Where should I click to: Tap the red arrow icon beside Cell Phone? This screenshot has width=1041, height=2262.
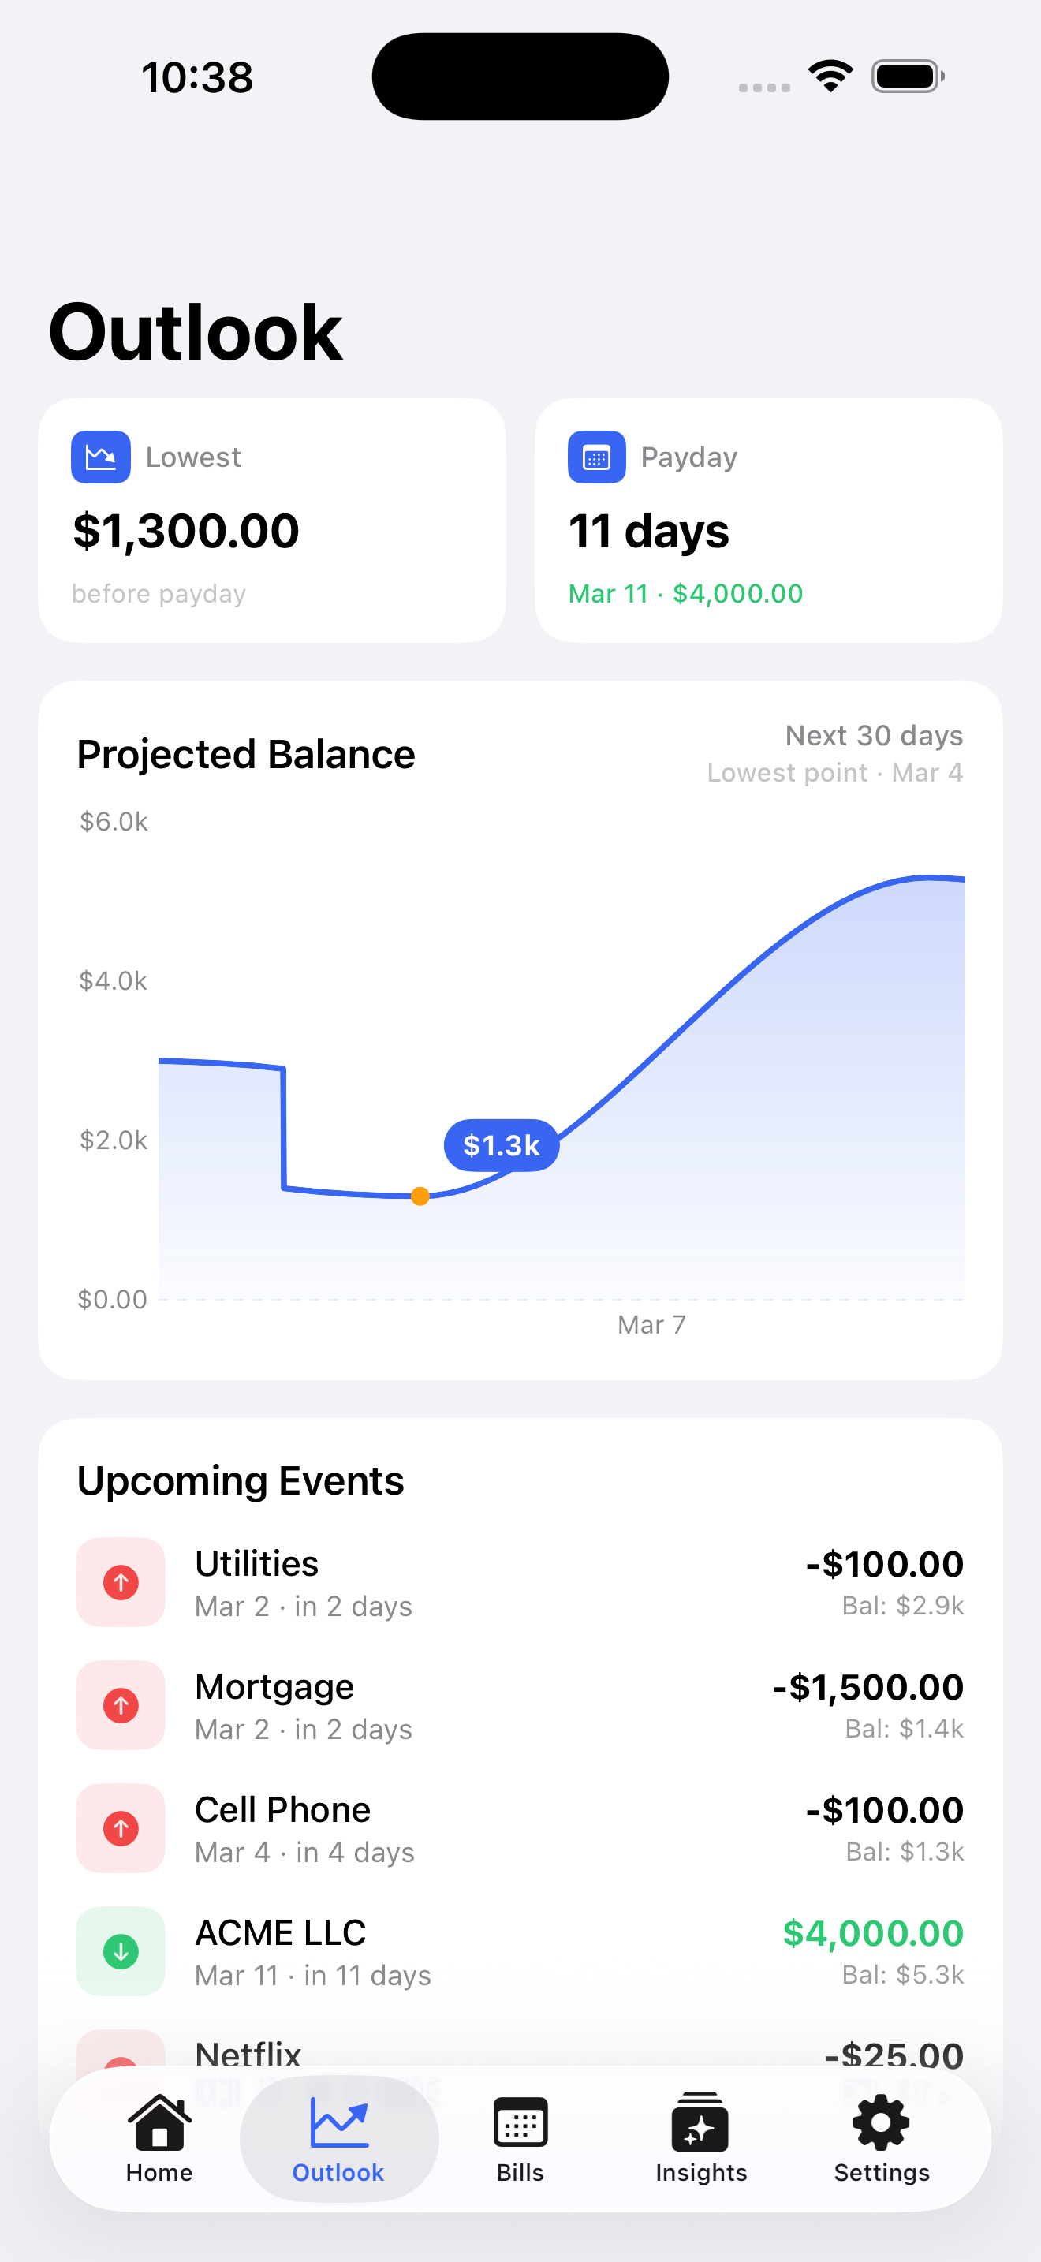pos(121,1828)
